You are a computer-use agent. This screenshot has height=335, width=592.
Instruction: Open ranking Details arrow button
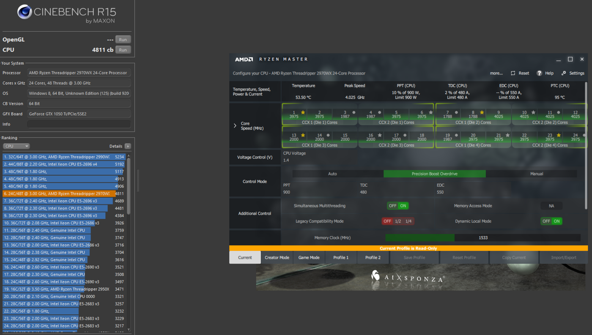128,146
